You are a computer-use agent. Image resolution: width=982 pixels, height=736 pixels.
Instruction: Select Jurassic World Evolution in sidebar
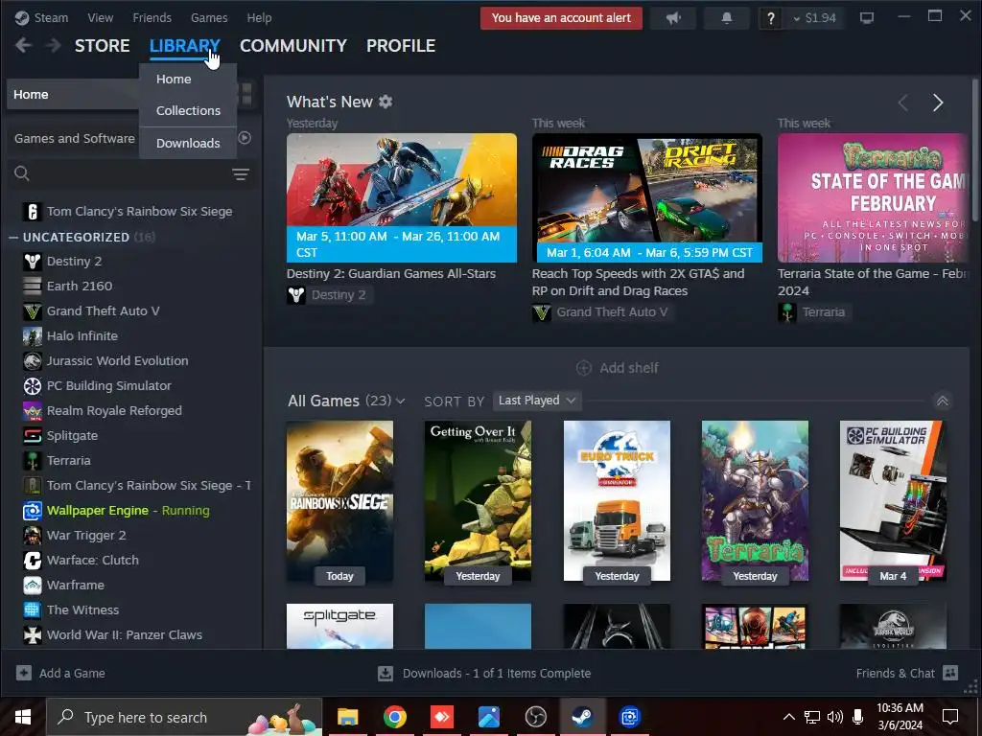pyautogui.click(x=117, y=361)
